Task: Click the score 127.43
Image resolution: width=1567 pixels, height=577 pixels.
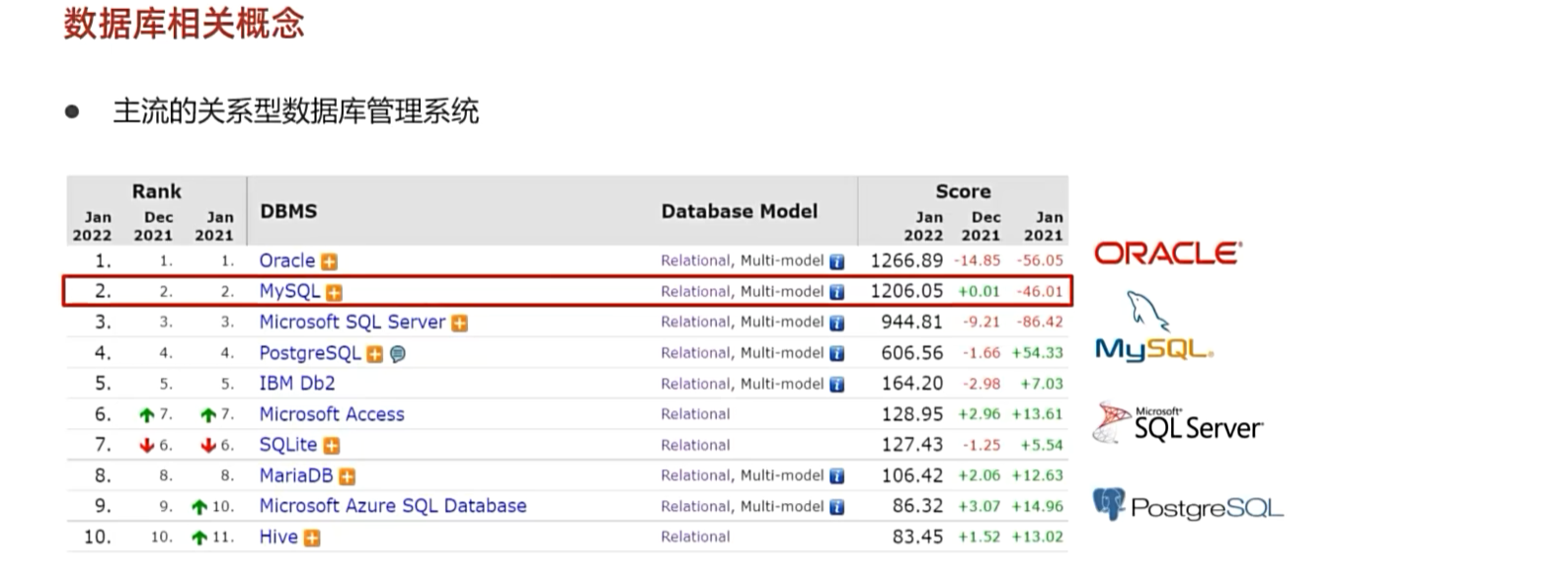Action: pos(912,445)
